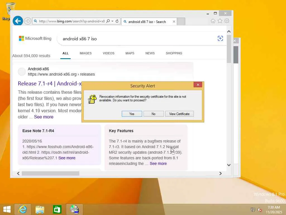
Task: Switch to the IMAGES tab
Action: point(85,53)
